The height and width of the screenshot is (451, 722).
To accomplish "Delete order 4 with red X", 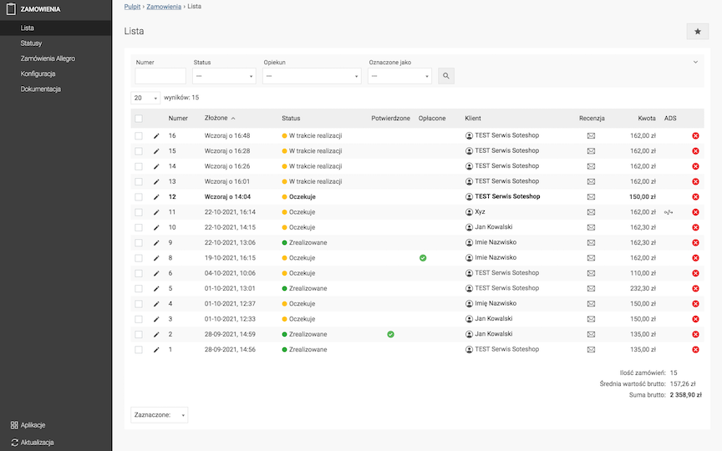I will tap(695, 304).
